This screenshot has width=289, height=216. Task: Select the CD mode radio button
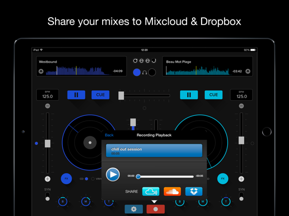(86, 179)
